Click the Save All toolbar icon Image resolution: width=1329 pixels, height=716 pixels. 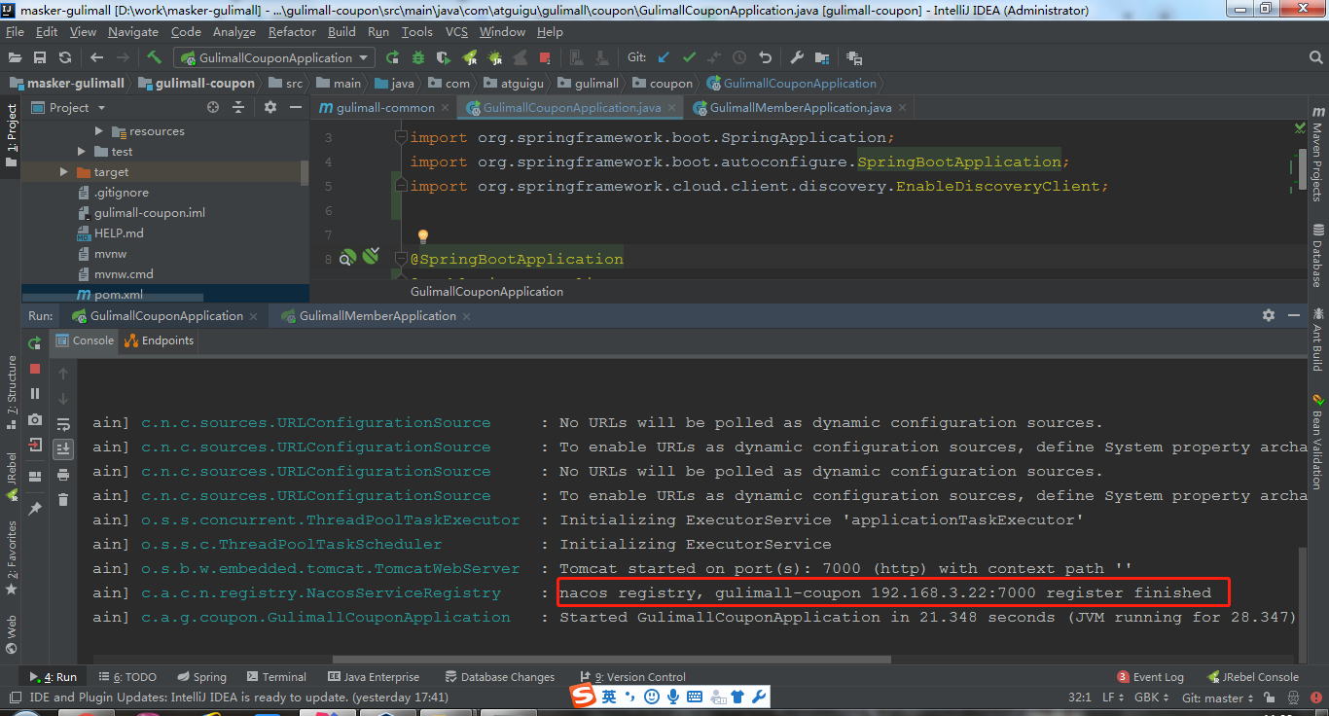click(40, 57)
